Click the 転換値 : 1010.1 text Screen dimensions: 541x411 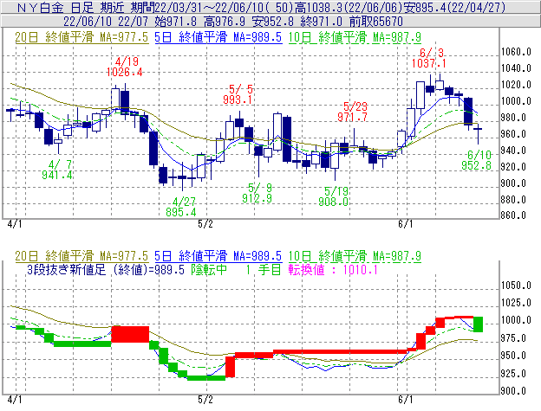333,269
